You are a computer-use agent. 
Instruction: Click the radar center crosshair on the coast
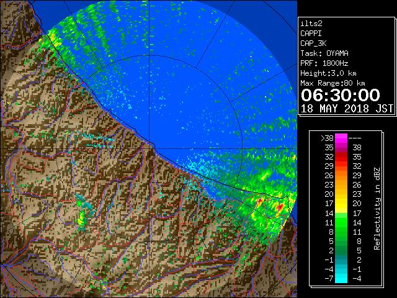click(149, 148)
